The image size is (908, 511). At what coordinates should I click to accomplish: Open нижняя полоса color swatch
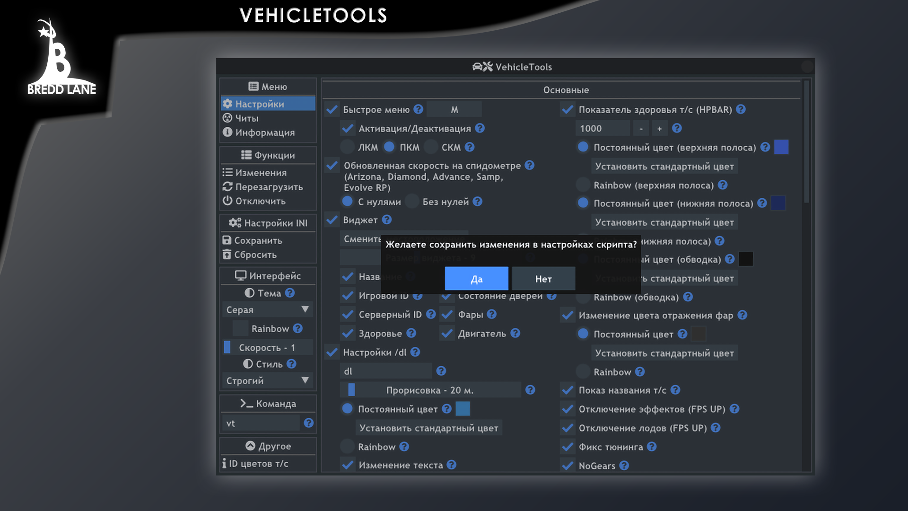point(778,203)
